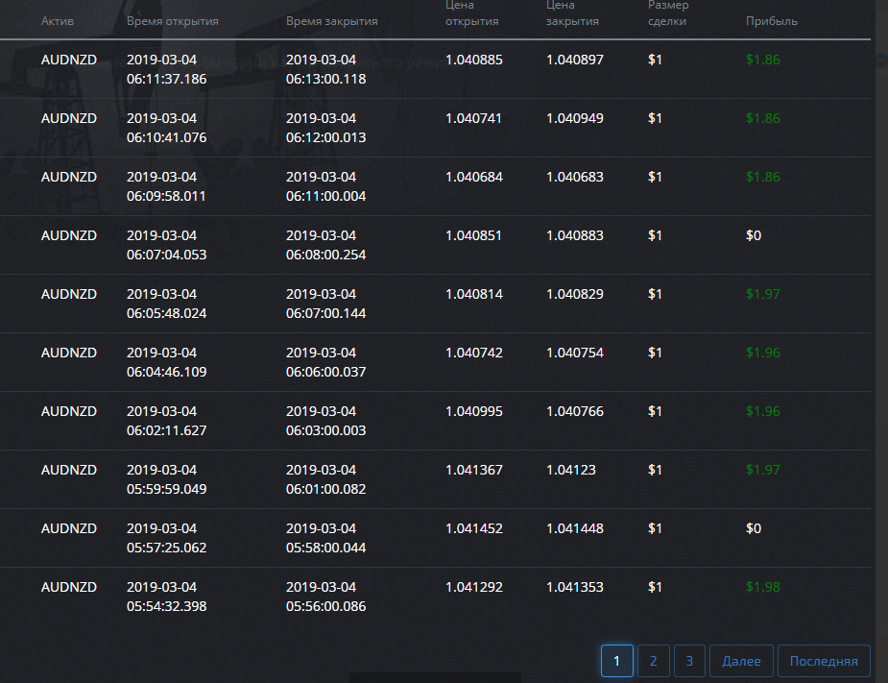Select closing price 1.040883
This screenshot has width=888, height=683.
tap(575, 235)
